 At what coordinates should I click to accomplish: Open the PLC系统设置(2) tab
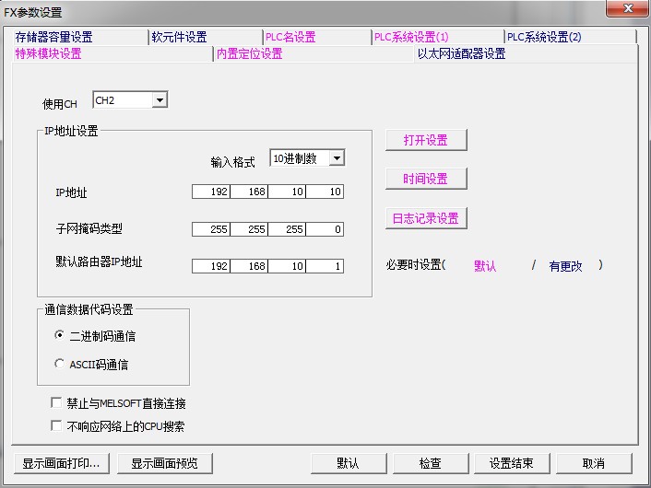pyautogui.click(x=544, y=37)
